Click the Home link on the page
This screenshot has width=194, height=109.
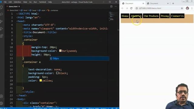point(125,16)
